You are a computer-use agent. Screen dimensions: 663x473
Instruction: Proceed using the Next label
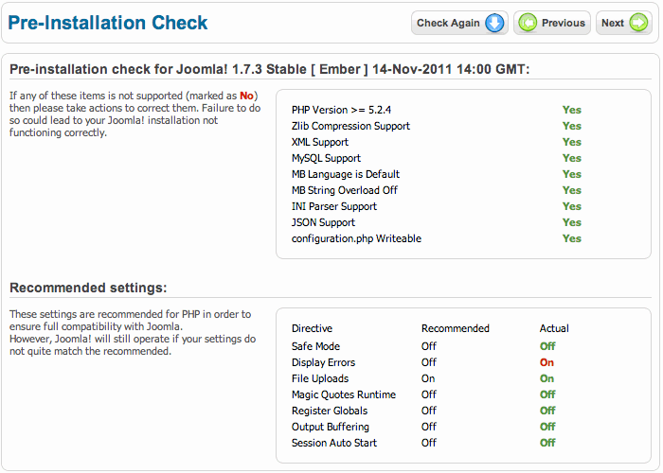(x=613, y=23)
